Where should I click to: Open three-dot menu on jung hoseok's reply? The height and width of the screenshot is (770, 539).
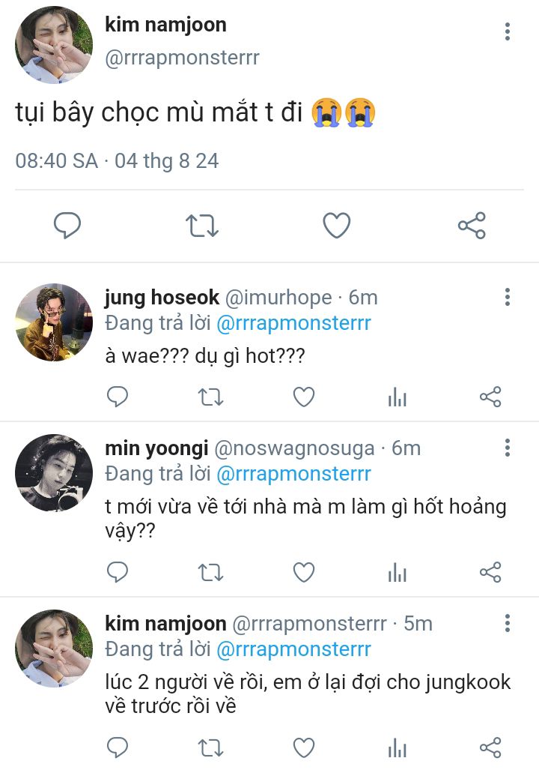pos(508,297)
